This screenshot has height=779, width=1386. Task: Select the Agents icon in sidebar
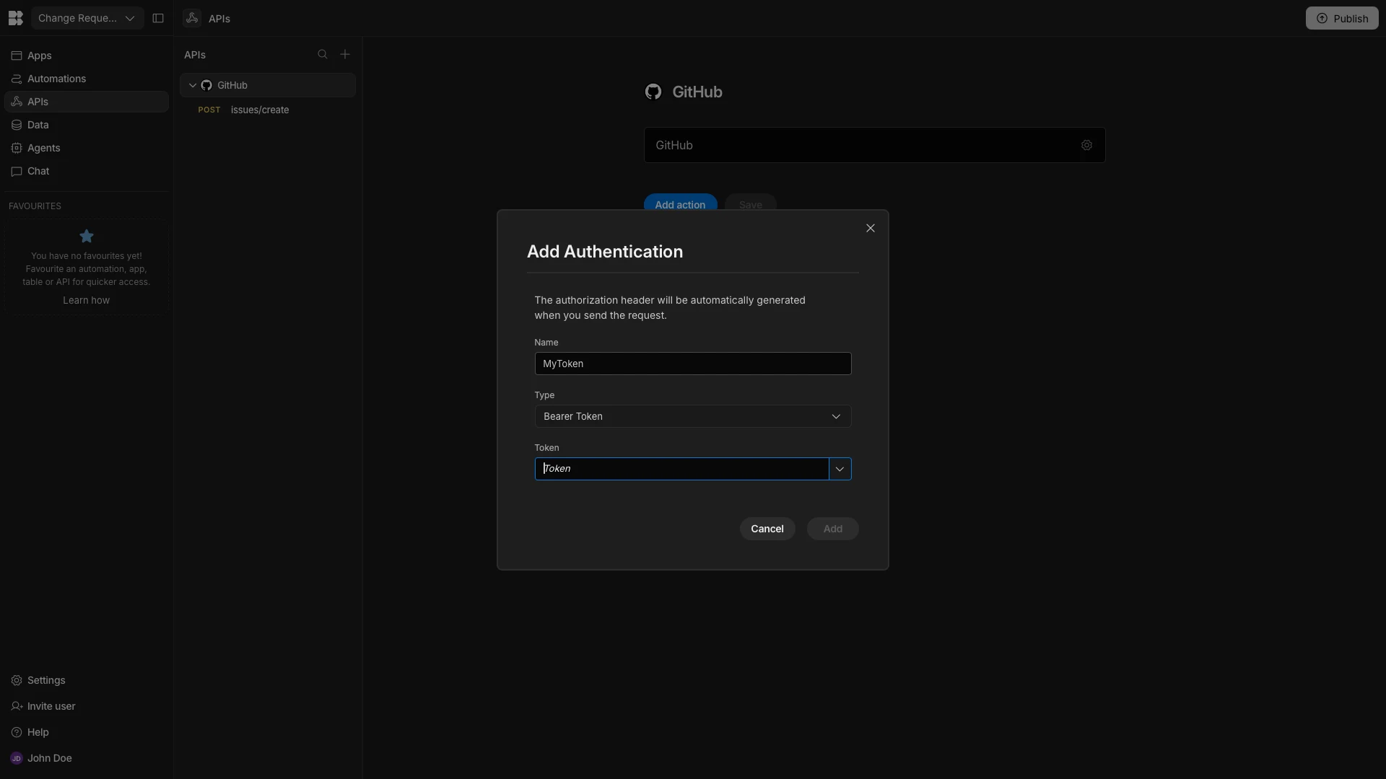pyautogui.click(x=16, y=148)
